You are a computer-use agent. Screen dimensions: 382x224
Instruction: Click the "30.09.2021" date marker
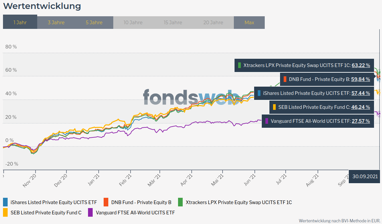coord(364,177)
